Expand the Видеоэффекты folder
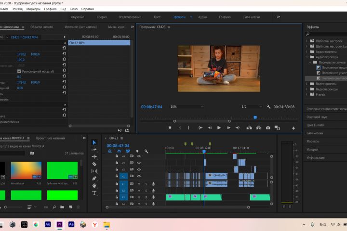 [307, 83]
